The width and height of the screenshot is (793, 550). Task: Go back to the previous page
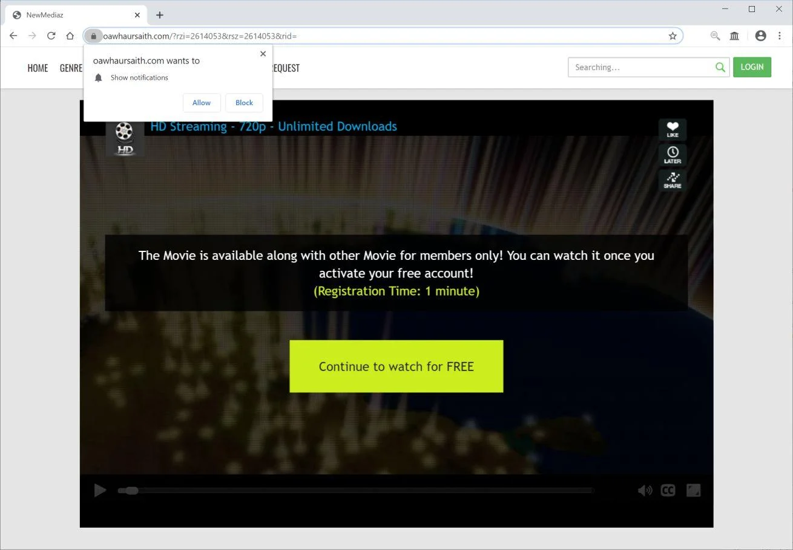coord(13,36)
